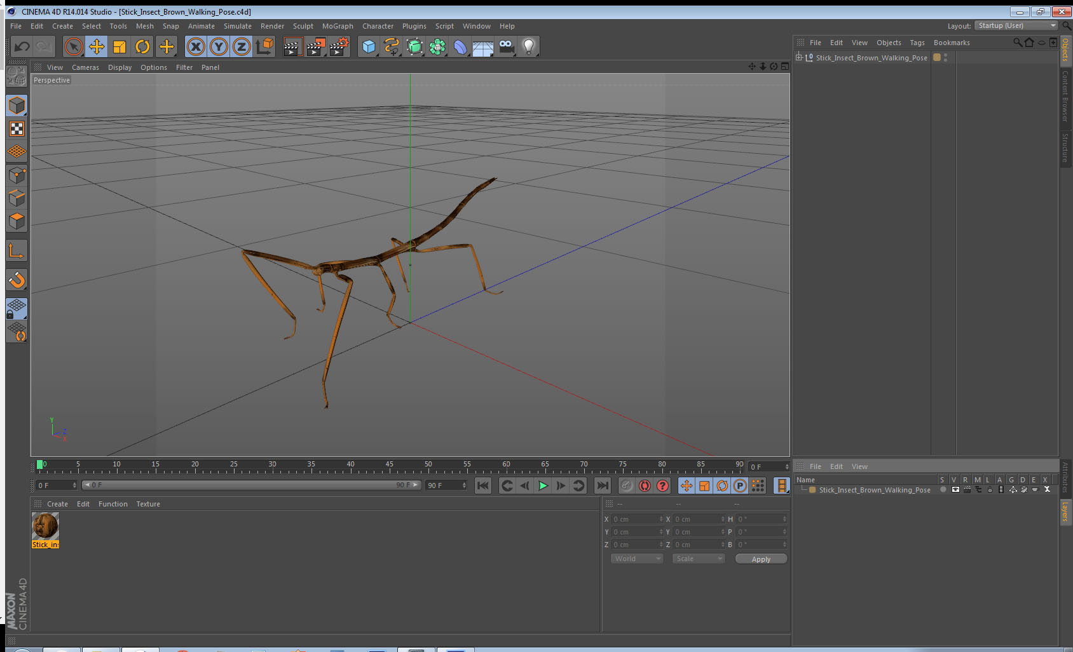Toggle locked workplane icon
This screenshot has width=1073, height=652.
tap(17, 309)
